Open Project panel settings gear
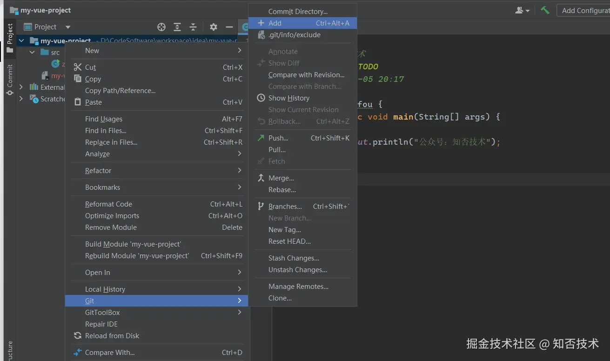The image size is (610, 361). 213,27
